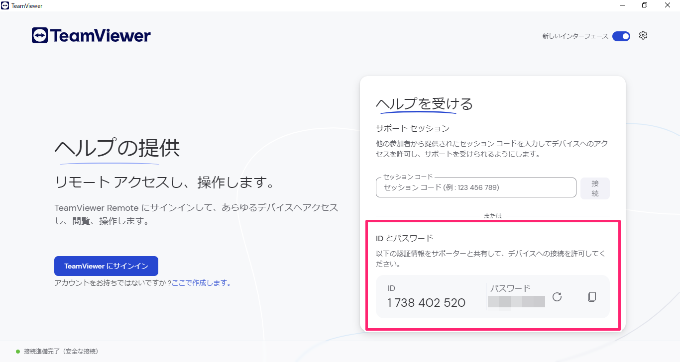Select the ID number 1 738 402 520
The width and height of the screenshot is (680, 362).
[426, 302]
